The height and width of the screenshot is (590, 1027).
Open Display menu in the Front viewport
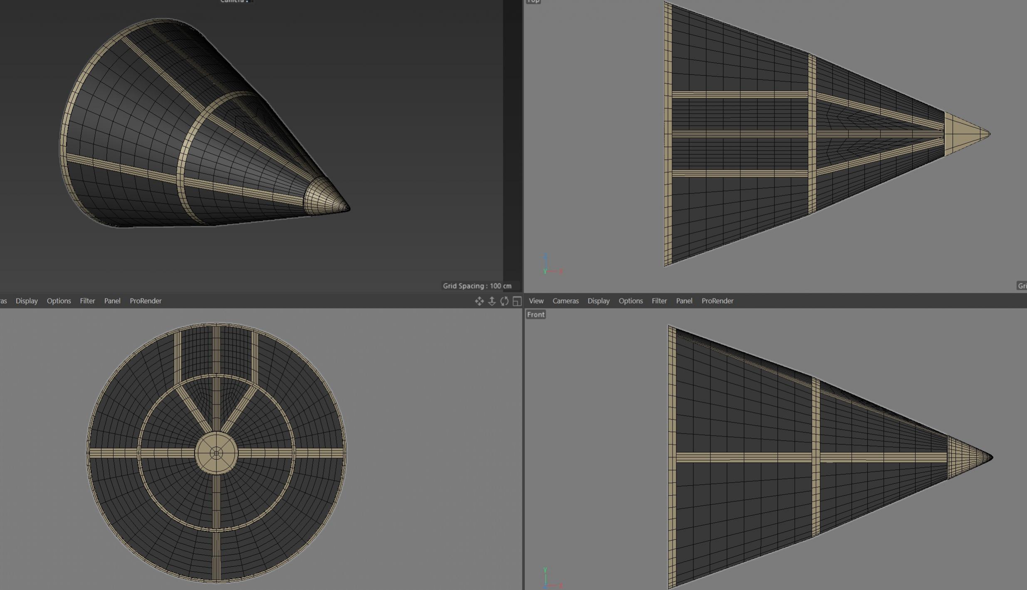tap(598, 301)
